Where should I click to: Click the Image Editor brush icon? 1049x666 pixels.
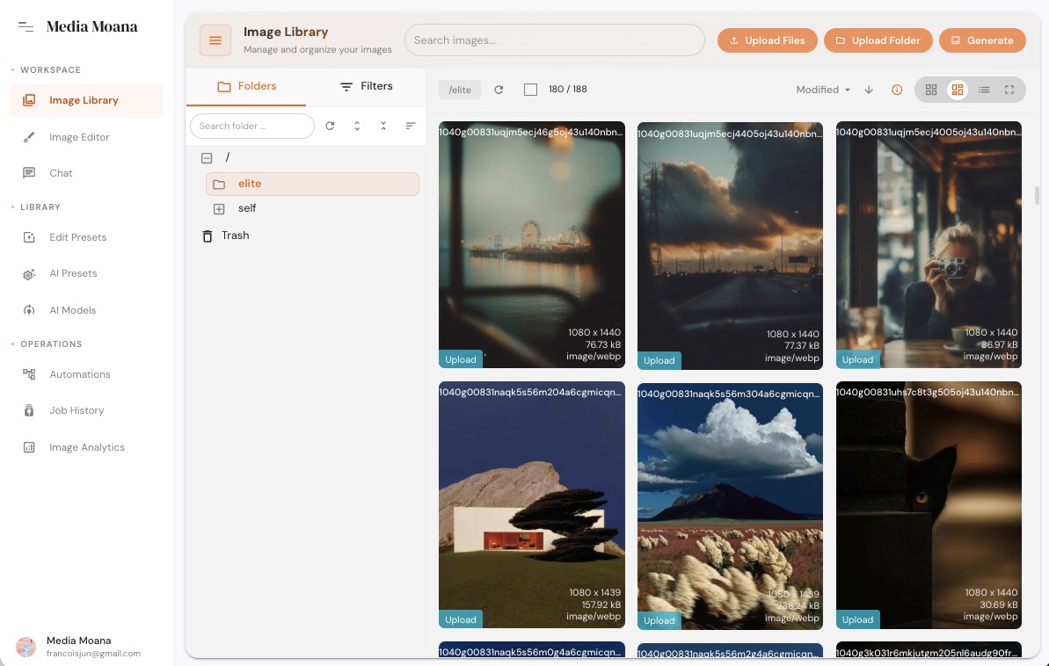[x=29, y=137]
